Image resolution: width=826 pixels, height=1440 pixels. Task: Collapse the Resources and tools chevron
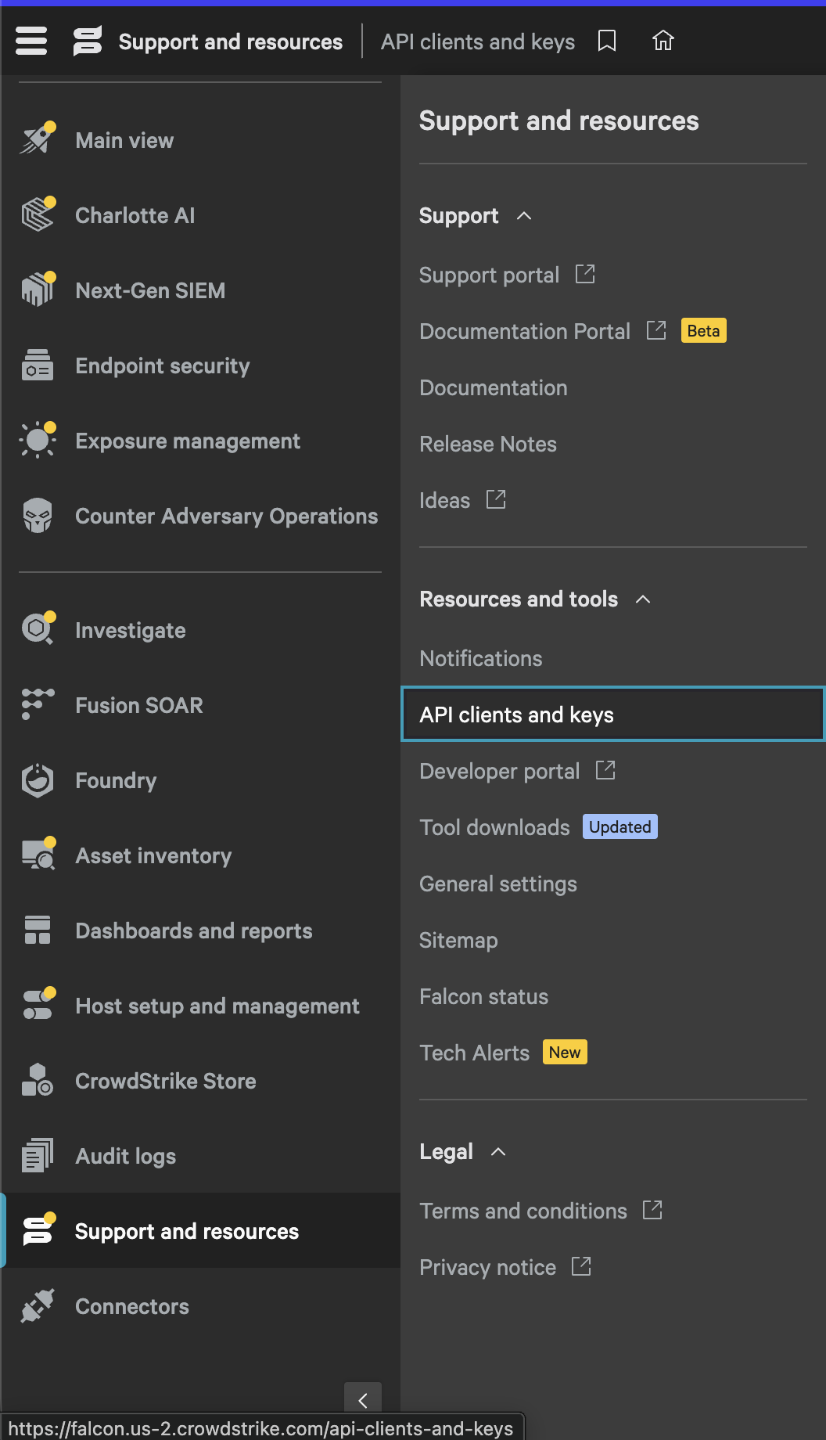tap(643, 599)
